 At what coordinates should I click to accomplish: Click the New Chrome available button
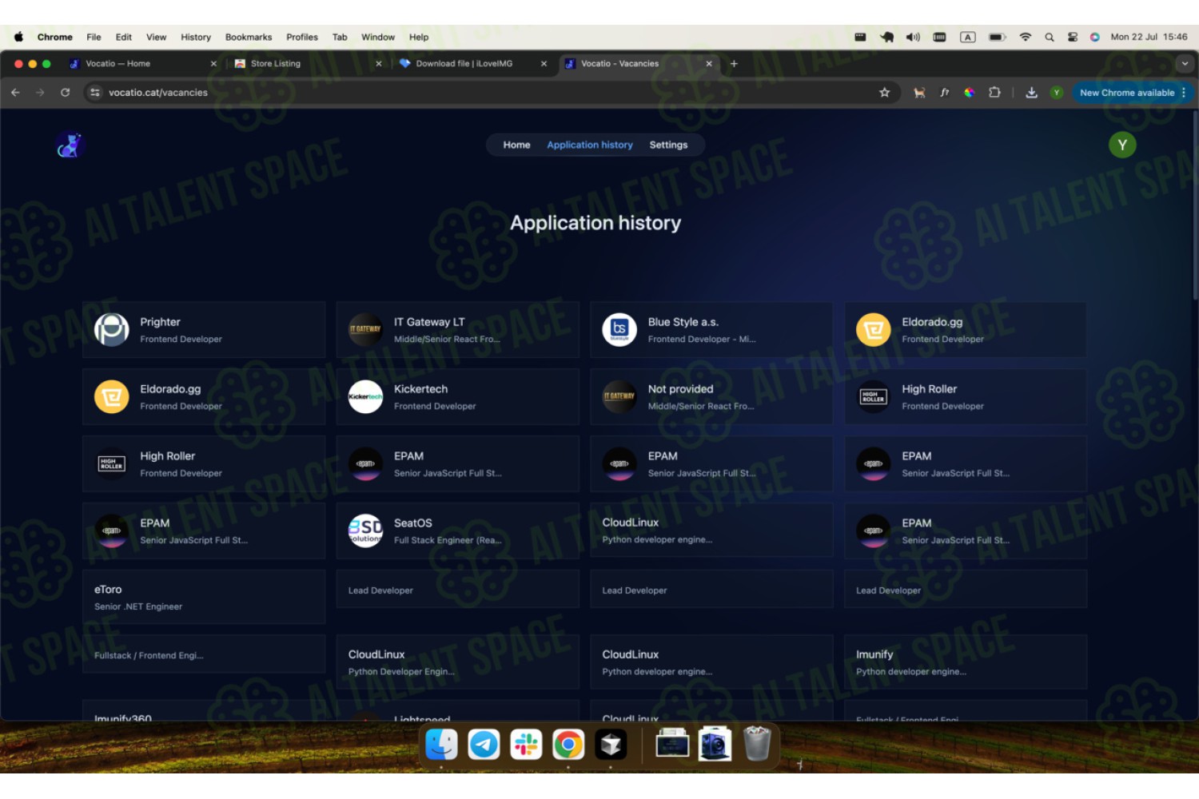(x=1127, y=93)
